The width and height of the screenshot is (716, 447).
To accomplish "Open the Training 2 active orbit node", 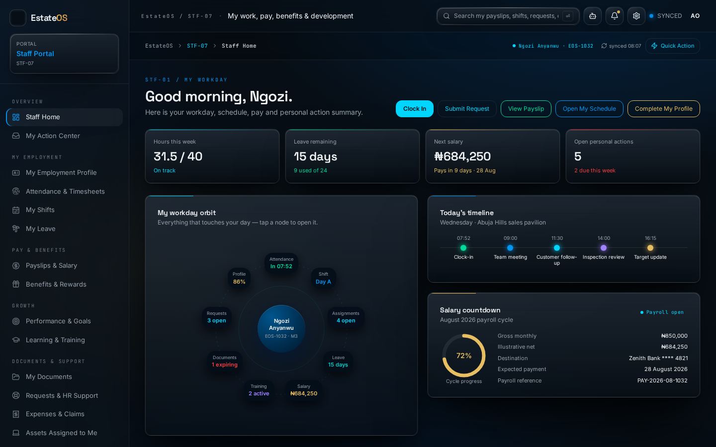I will [259, 390].
